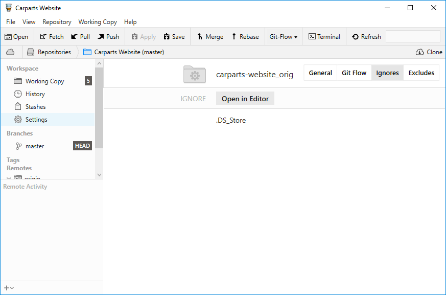The height and width of the screenshot is (295, 446).
Task: Launch a Terminal for this repository
Action: (324, 36)
